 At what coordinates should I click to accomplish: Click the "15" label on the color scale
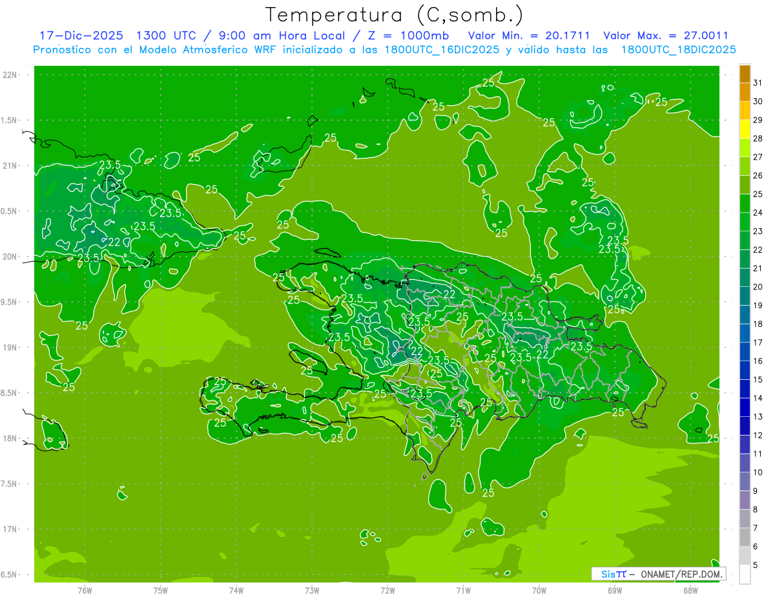coord(758,379)
